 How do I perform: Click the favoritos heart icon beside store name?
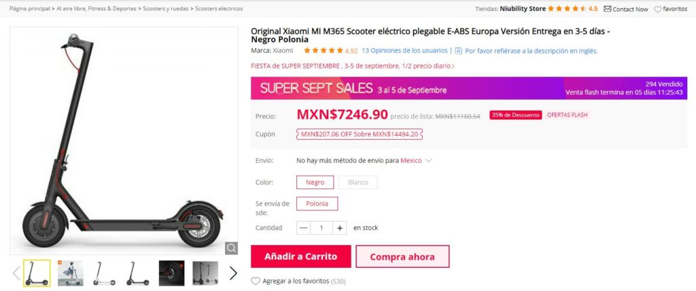[x=658, y=9]
